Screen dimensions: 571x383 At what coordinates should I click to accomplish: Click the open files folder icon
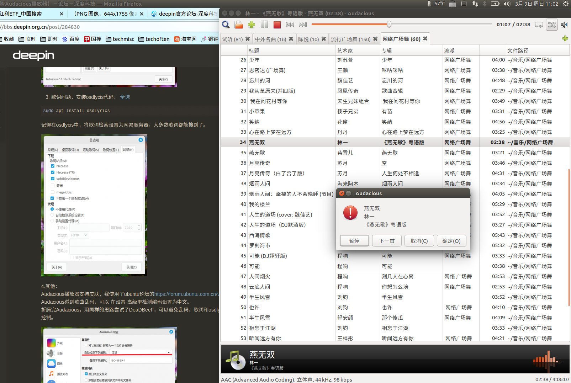239,25
